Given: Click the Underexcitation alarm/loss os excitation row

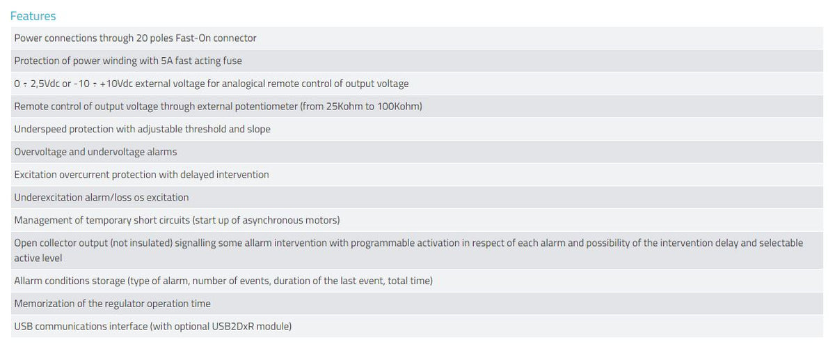Looking at the screenshot, I should [101, 197].
